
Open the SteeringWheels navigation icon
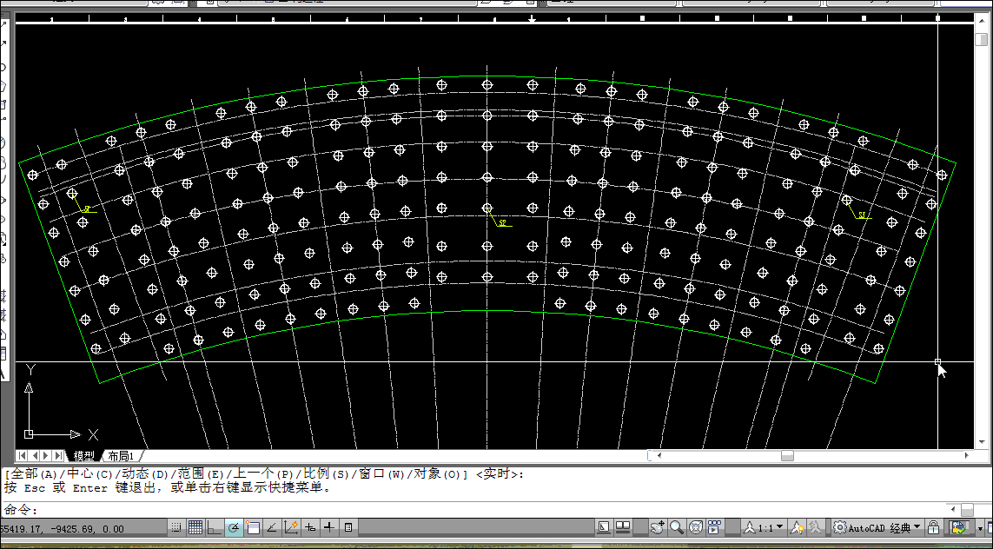tap(695, 527)
